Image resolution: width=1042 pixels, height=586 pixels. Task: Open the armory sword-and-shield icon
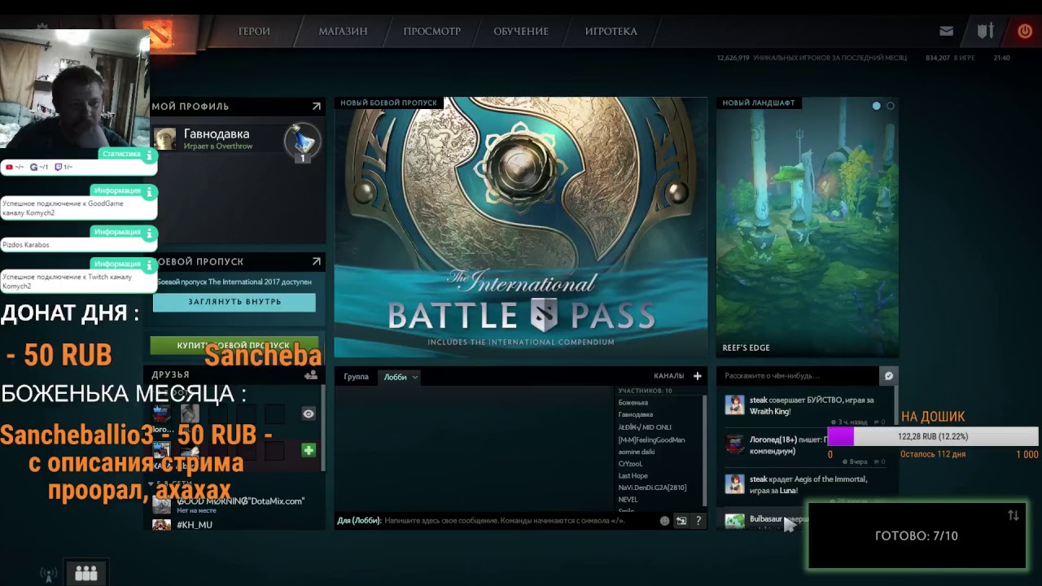point(986,31)
